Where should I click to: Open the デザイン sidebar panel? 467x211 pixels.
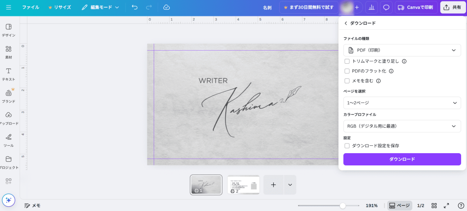[x=9, y=31]
